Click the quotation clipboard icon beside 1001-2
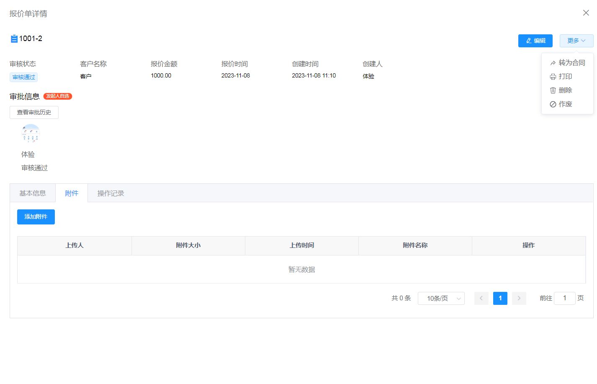This screenshot has width=597, height=384. [14, 39]
